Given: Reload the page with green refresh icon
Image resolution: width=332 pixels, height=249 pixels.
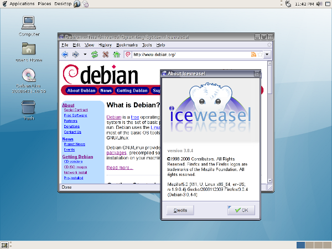Looking at the screenshot, I should click(x=95, y=54).
